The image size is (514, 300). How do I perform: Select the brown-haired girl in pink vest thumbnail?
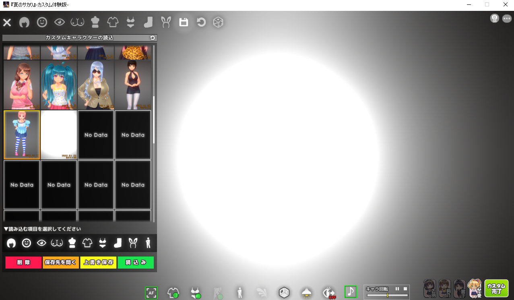click(x=22, y=85)
